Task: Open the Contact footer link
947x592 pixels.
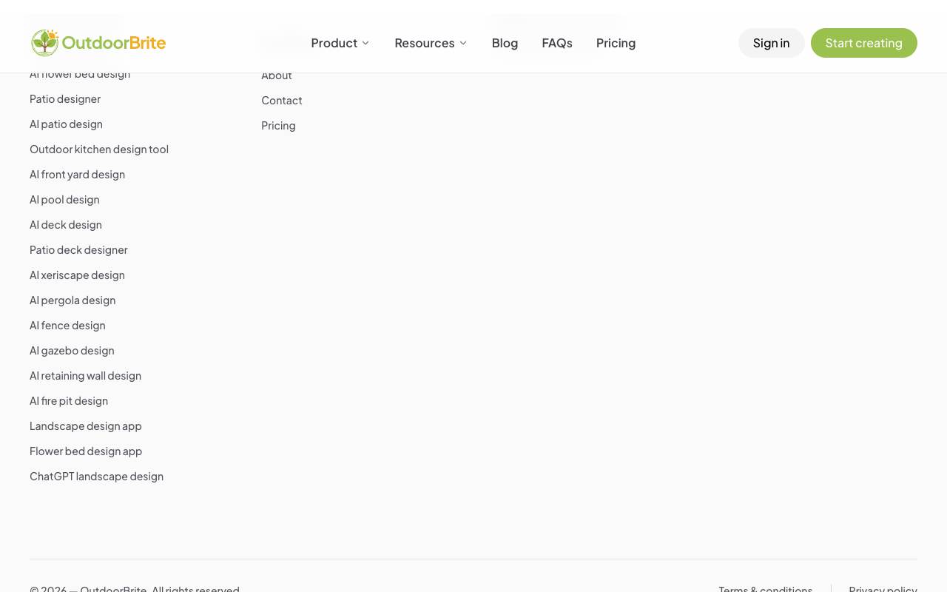Action: click(x=282, y=100)
